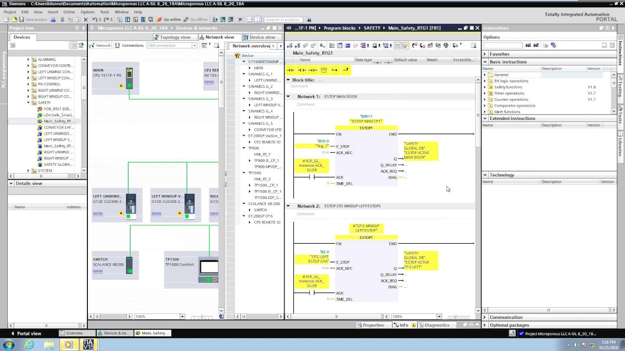Open Windows Start menu
Screen dimensions: 625x351
coord(8,345)
